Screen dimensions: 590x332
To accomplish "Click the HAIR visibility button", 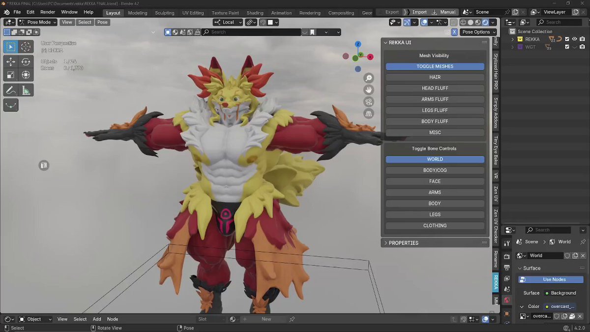I will [x=435, y=77].
